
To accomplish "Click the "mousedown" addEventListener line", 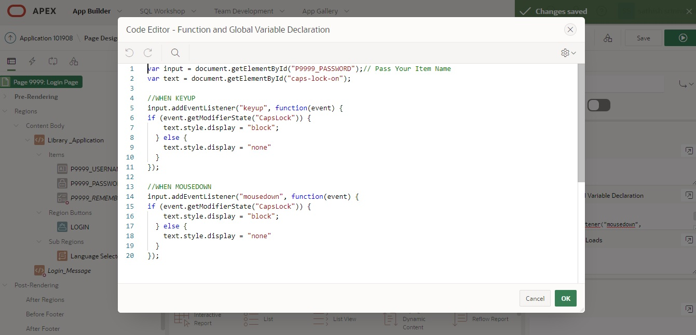I will (x=253, y=197).
